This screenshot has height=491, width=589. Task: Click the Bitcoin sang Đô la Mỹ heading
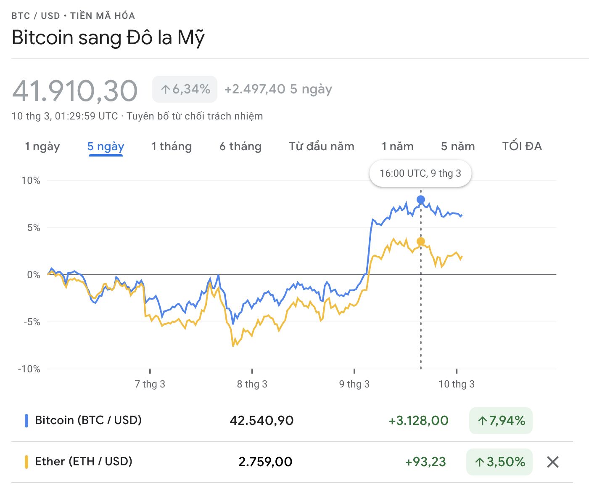pos(108,37)
